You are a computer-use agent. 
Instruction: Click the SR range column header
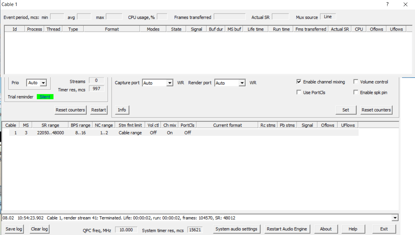(51, 125)
